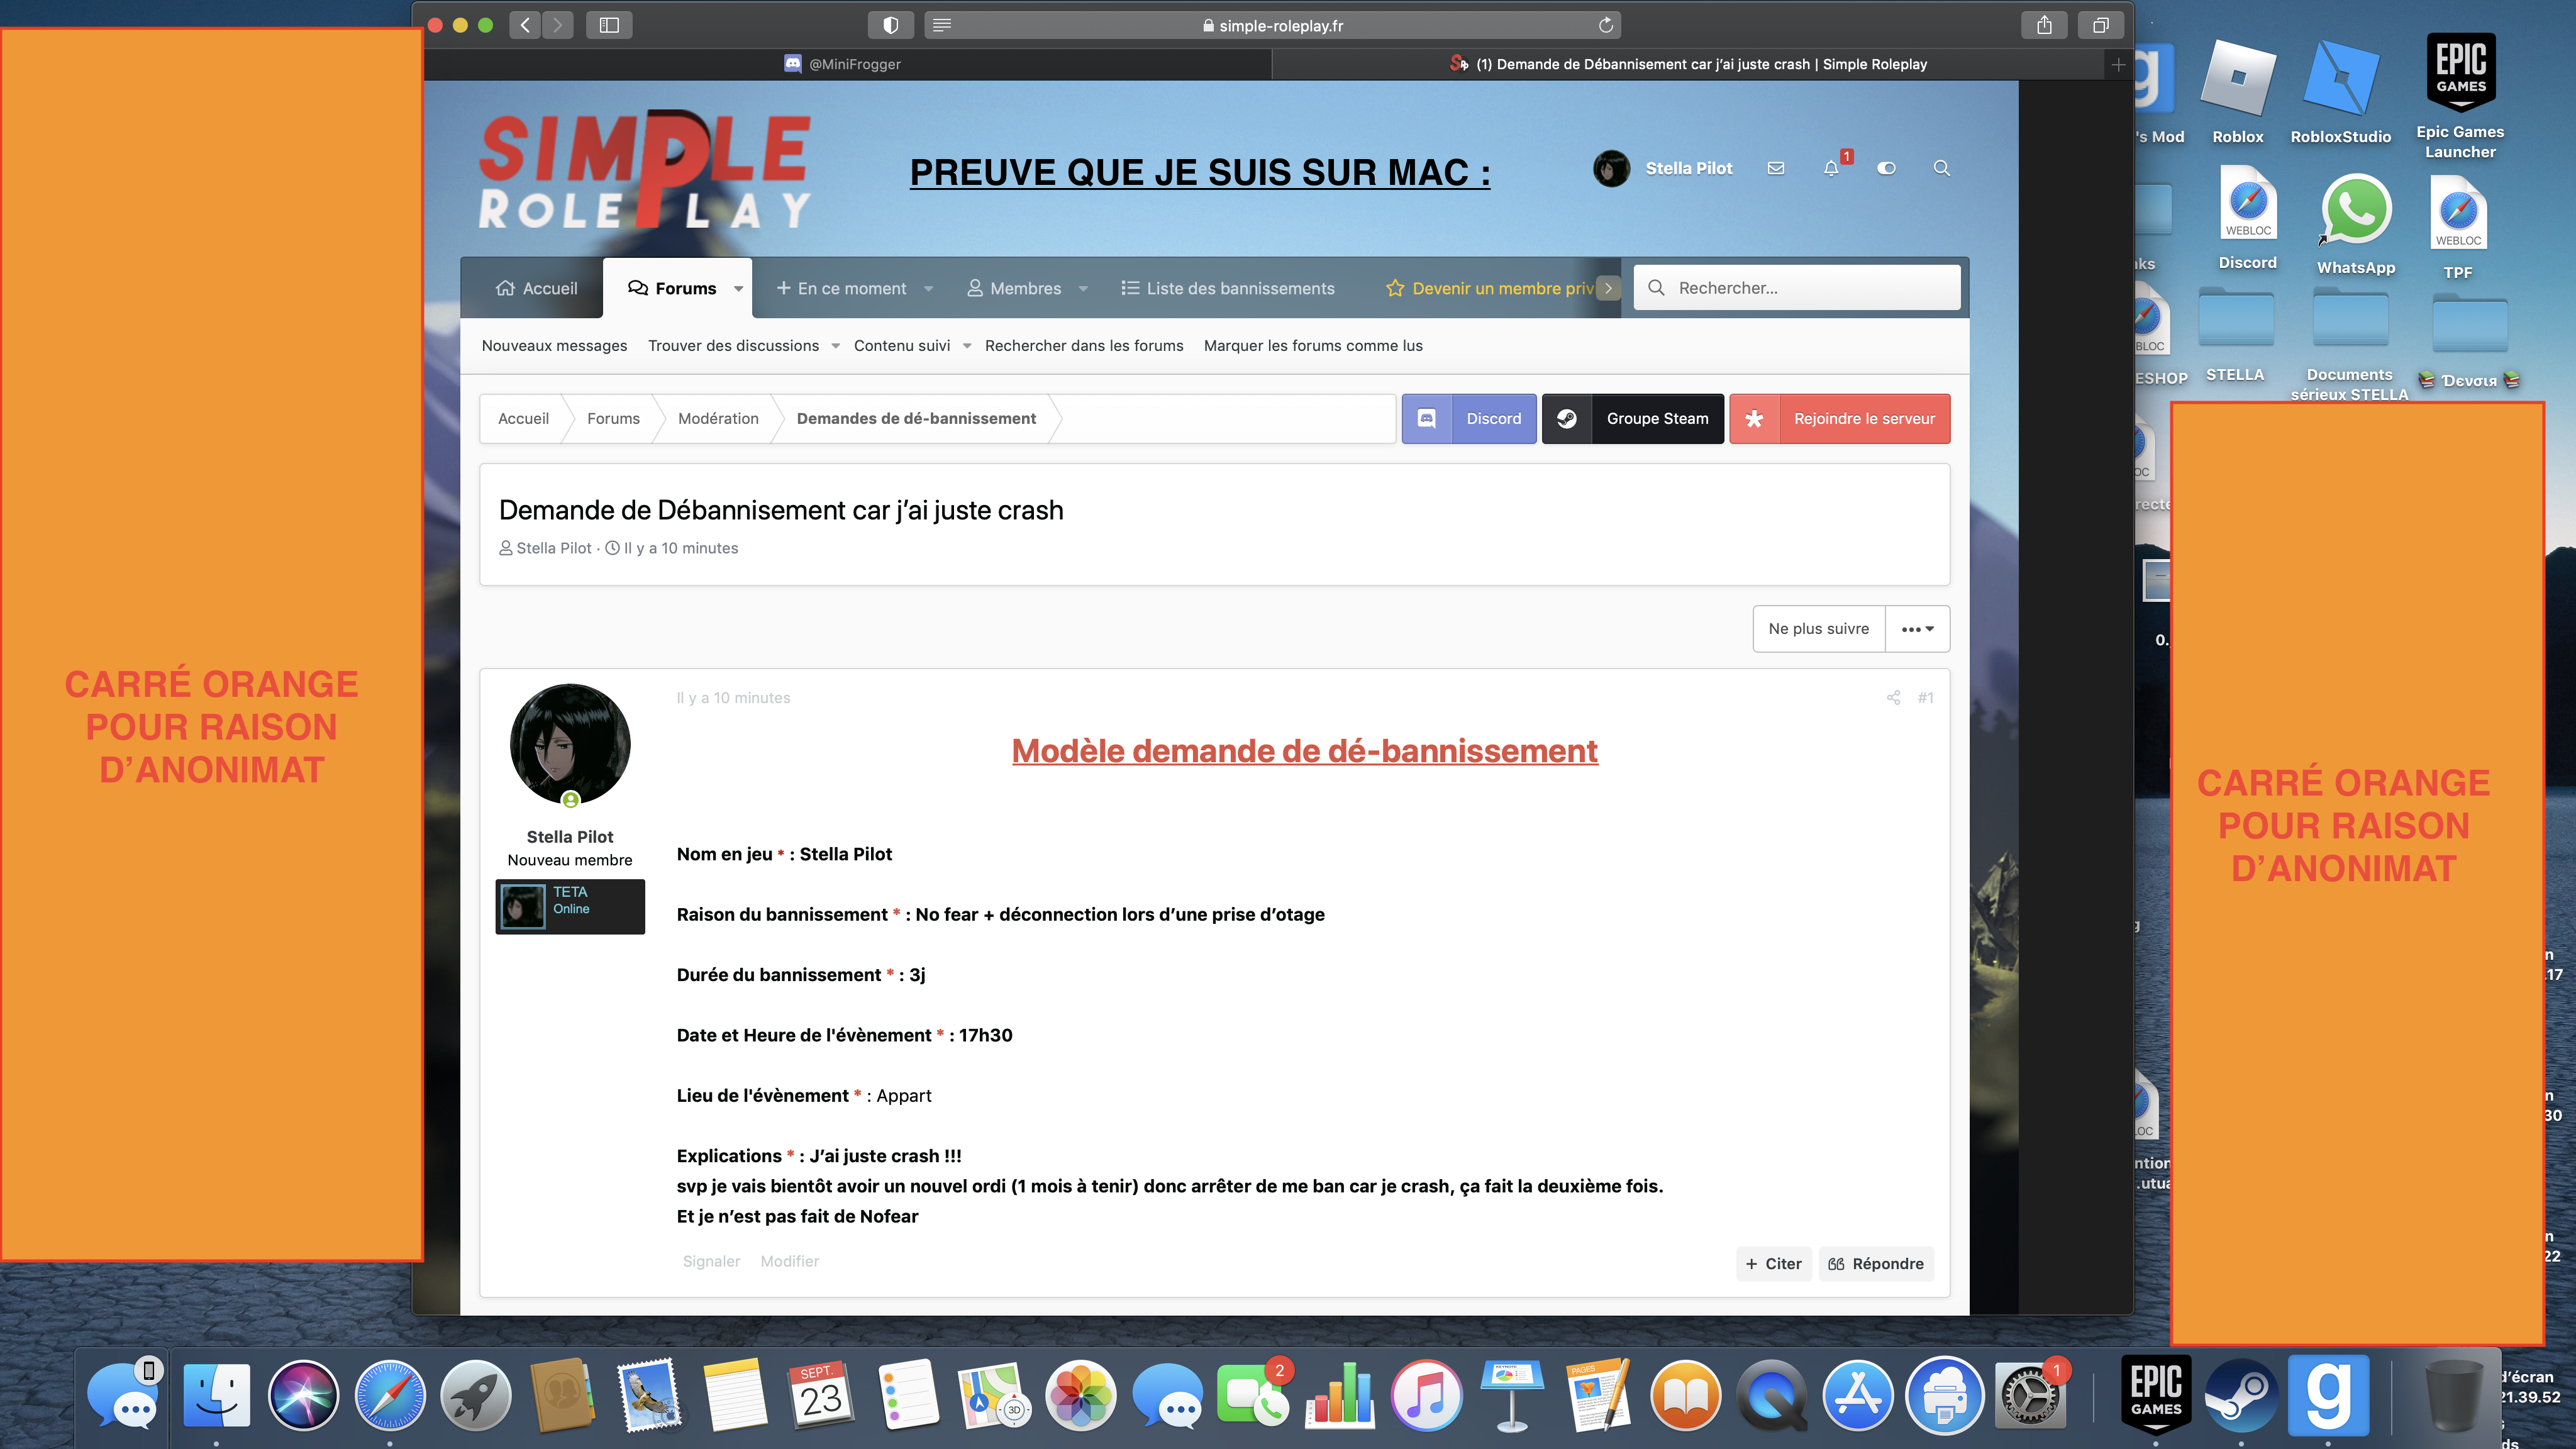Open Finder from the Dock
Image resolution: width=2576 pixels, height=1449 pixels.
216,1395
